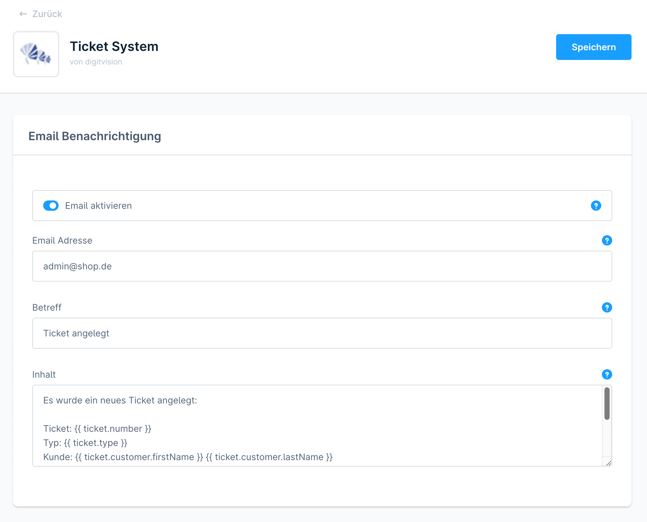
Task: Click the Inhalt field label
Action: (44, 374)
